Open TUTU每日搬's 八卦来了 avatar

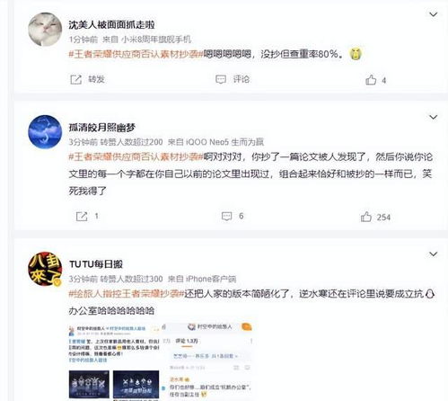click(x=45, y=269)
